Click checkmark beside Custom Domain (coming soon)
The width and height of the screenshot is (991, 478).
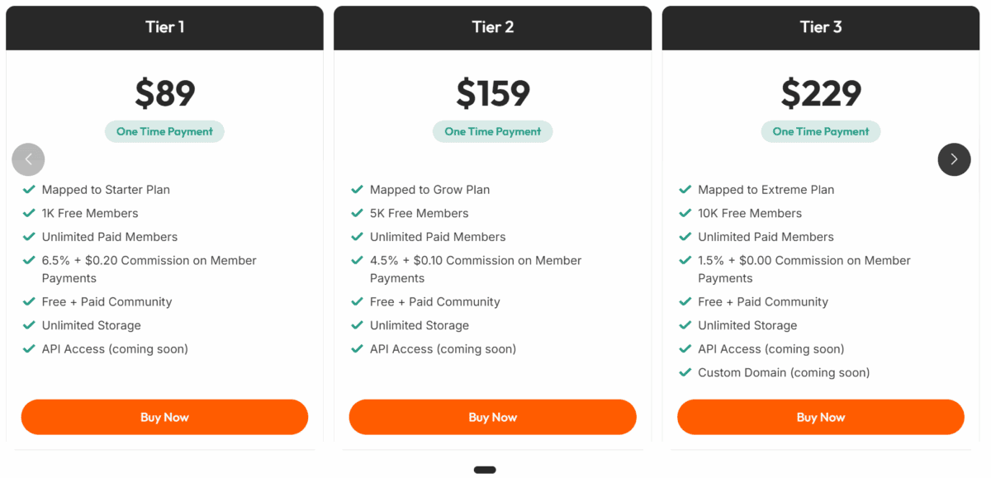pos(685,372)
